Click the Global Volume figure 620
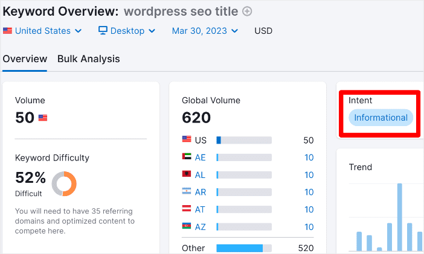The height and width of the screenshot is (254, 424). (x=196, y=118)
